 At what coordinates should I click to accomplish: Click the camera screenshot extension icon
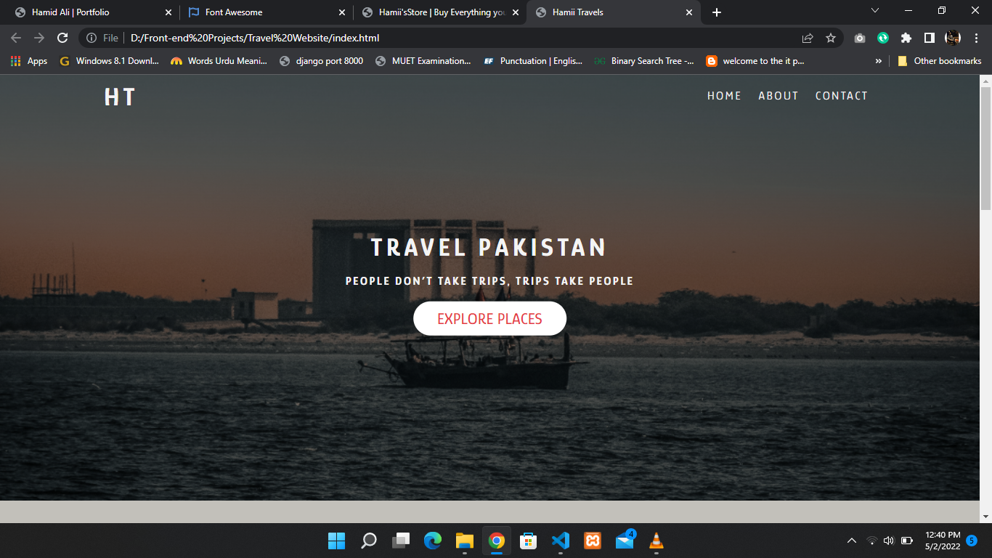860,38
